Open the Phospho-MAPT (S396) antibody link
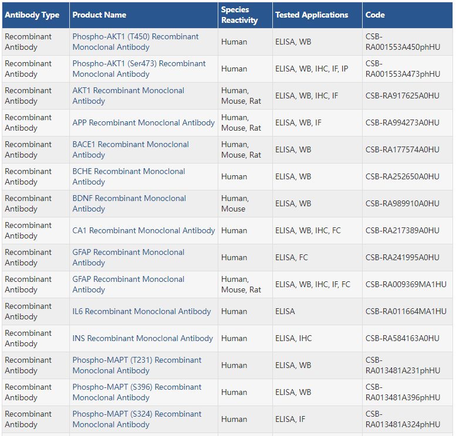This screenshot has width=456, height=436. point(137,387)
